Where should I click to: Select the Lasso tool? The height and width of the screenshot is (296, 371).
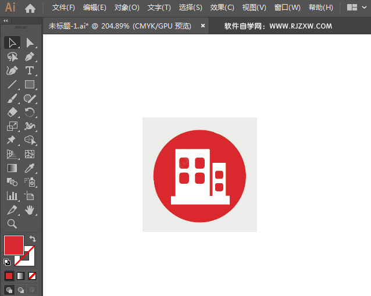point(12,57)
